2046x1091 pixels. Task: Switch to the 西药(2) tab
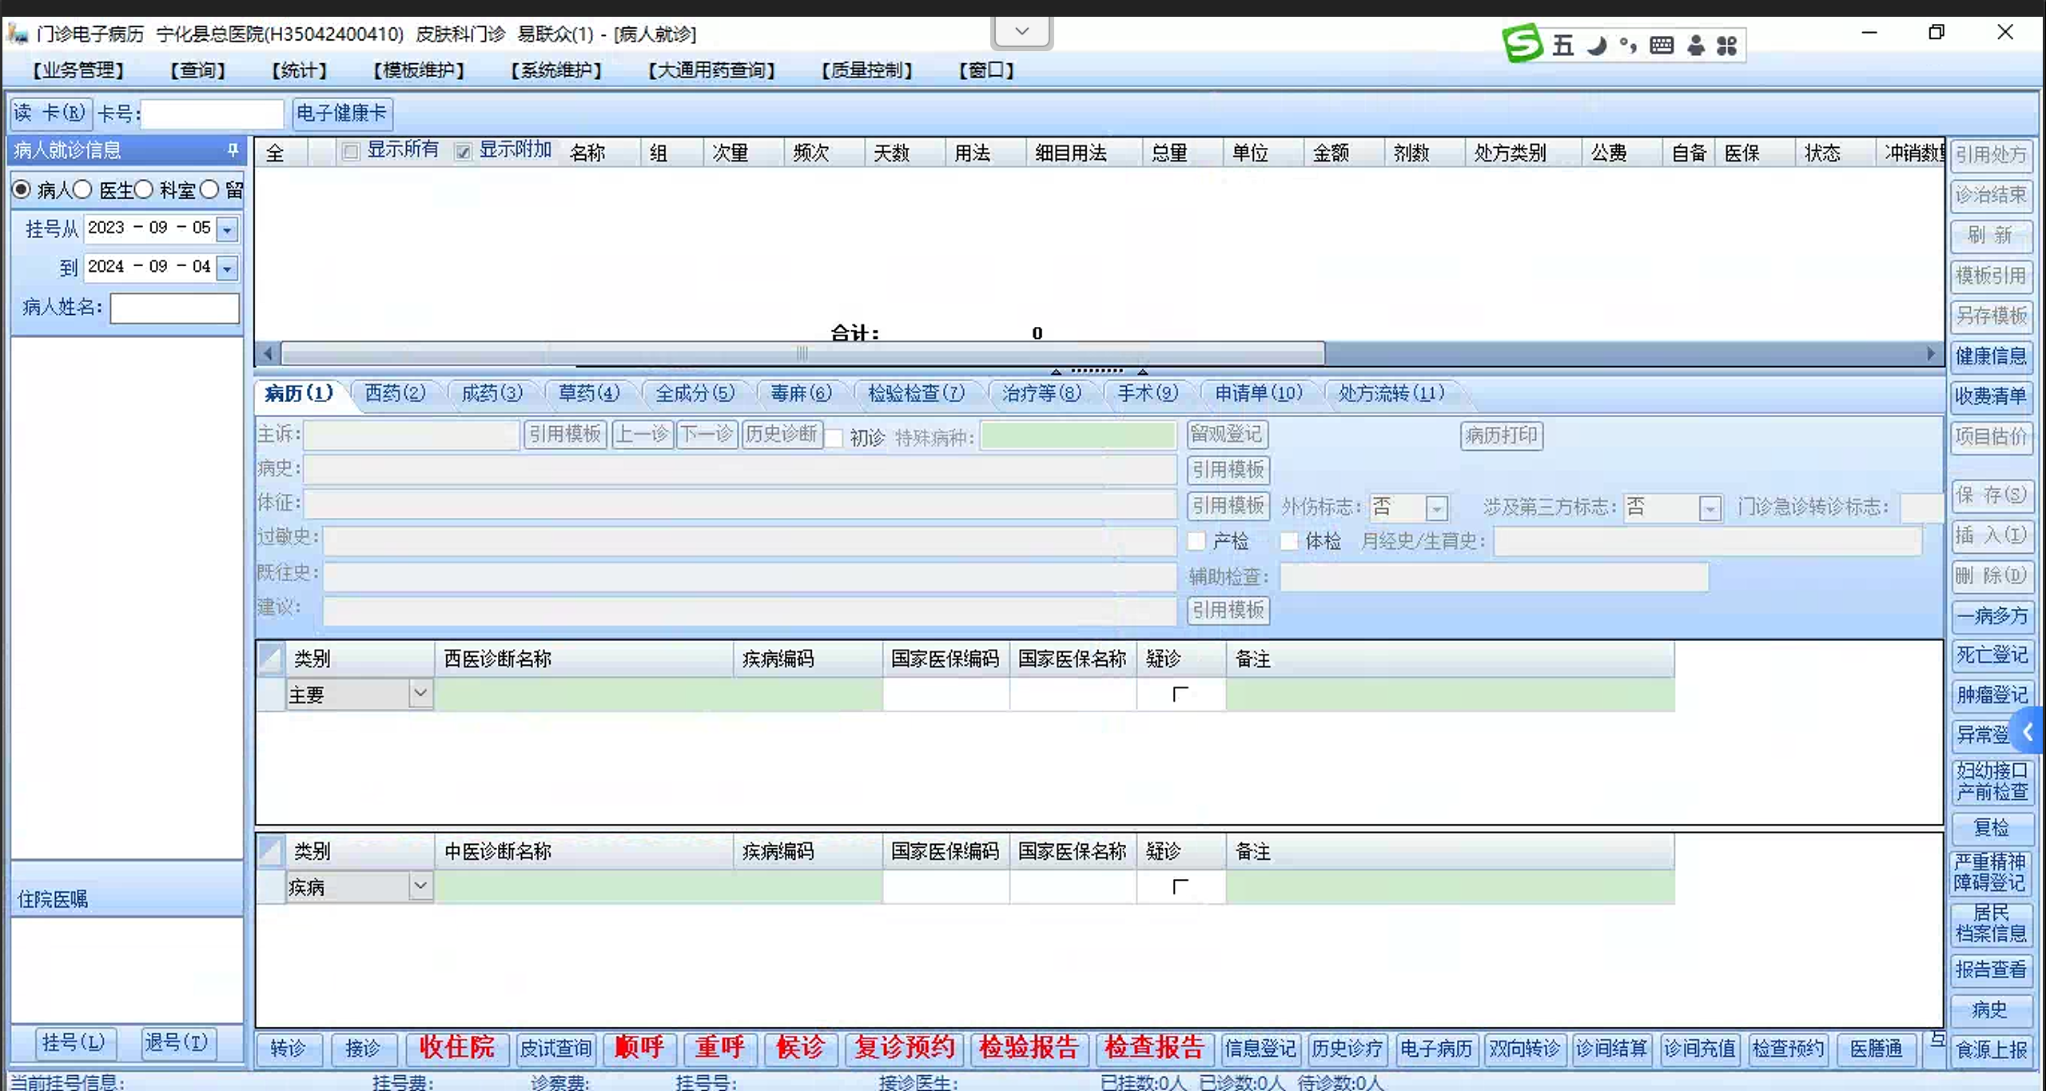pos(395,393)
